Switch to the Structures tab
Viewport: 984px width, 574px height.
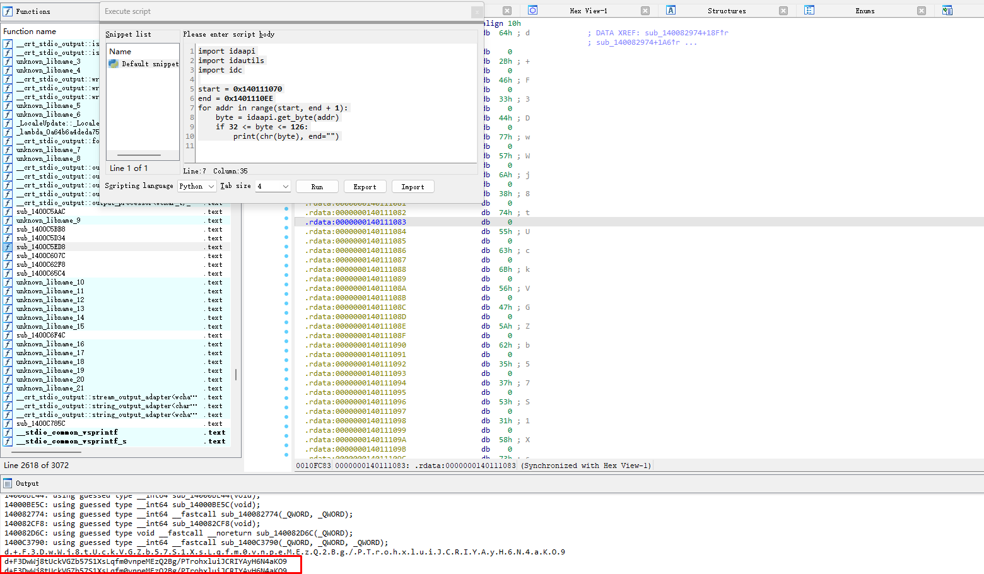click(x=727, y=11)
